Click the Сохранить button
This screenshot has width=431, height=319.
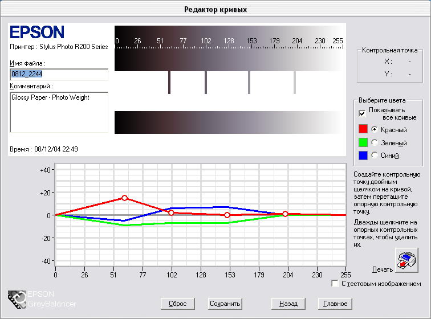(x=225, y=304)
